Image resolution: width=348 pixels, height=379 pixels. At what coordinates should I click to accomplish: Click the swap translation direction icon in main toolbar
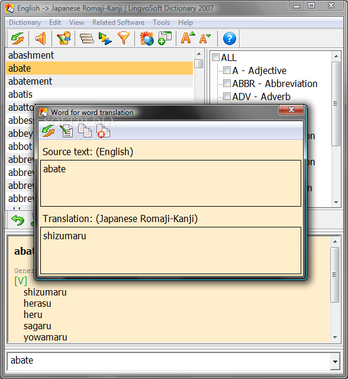coord(17,38)
